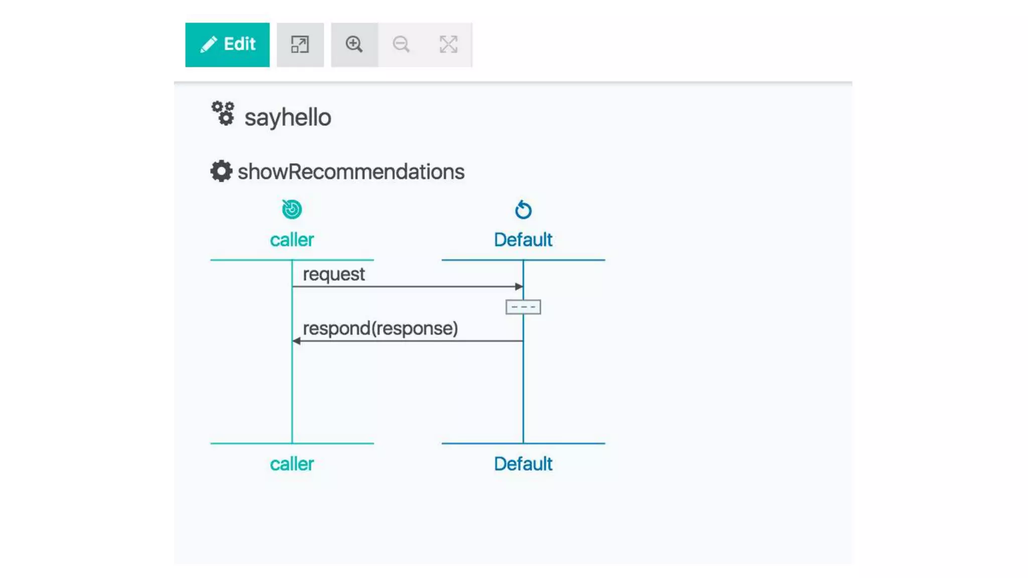Expand the dashed collapsed block on Default
Viewport: 1028px width, 578px height.
[x=523, y=307]
